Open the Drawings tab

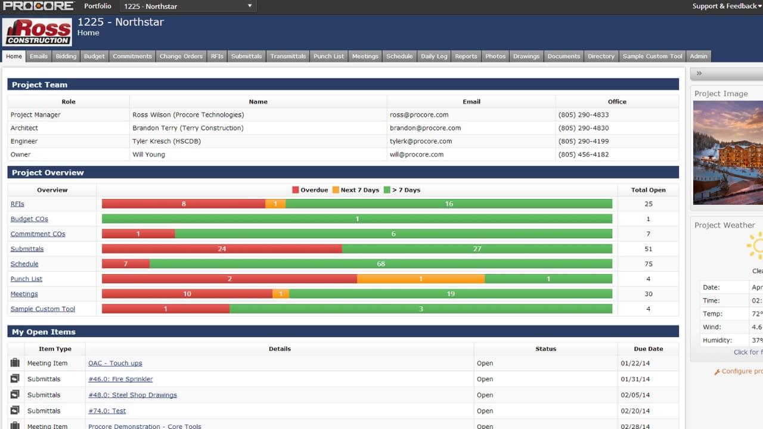pyautogui.click(x=526, y=56)
